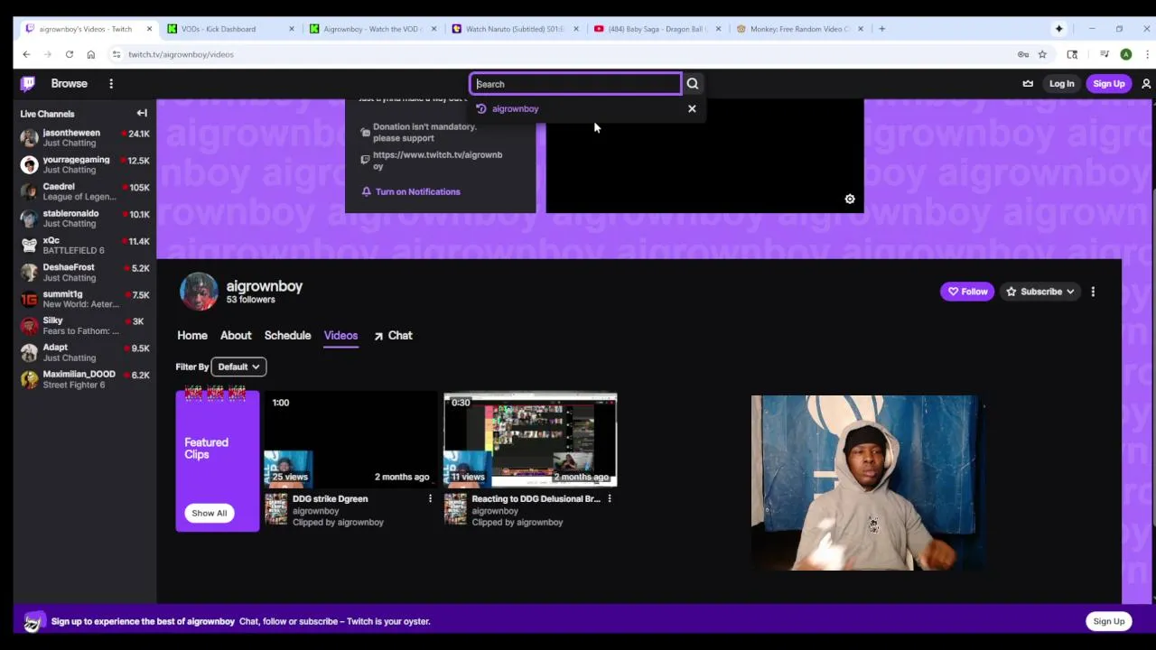Open Adapt live channel
This screenshot has height=650, width=1156.
click(85, 353)
